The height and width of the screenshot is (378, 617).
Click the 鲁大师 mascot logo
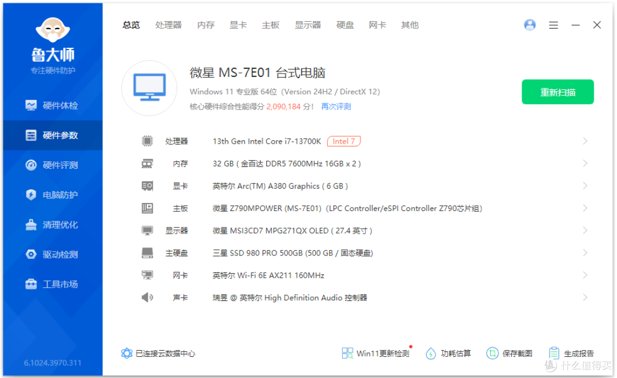click(53, 30)
